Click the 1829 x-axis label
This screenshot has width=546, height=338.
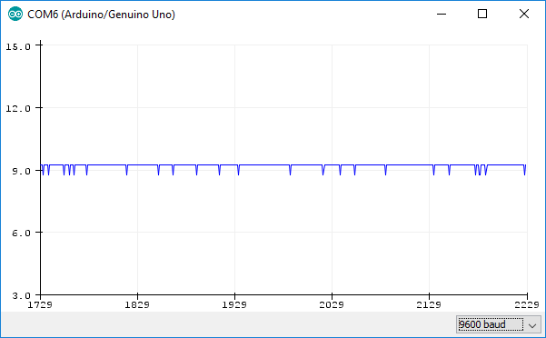point(137,305)
